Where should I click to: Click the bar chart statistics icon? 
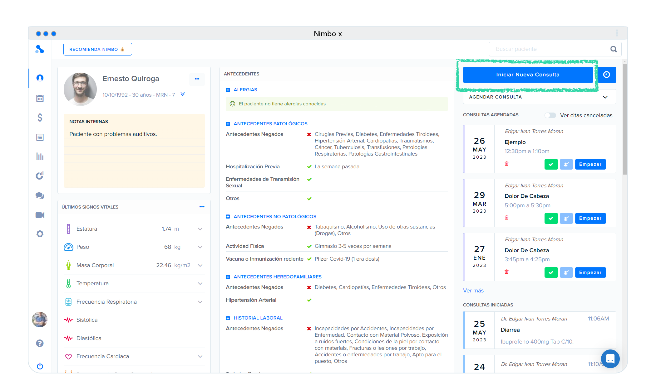(40, 156)
